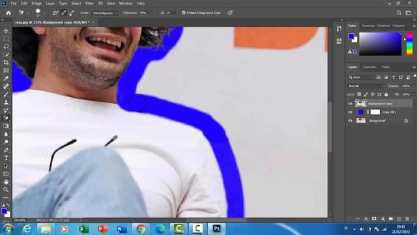This screenshot has height=235, width=417.
Task: Open the search icon at top right
Action: (x=399, y=13)
